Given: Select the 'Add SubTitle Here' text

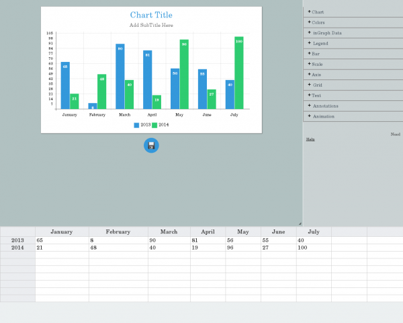Looking at the screenshot, I should [151, 25].
